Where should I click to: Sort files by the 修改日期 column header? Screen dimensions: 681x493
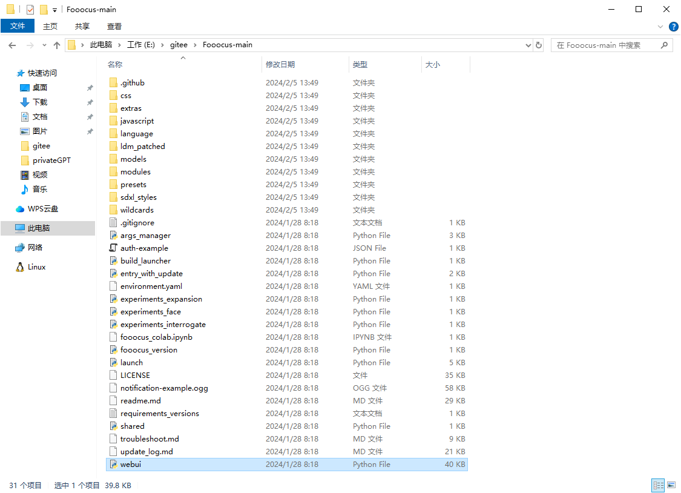click(x=280, y=64)
